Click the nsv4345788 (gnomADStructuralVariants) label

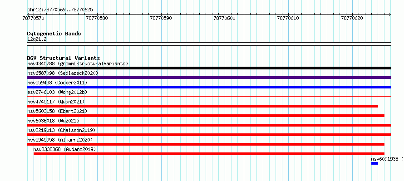pos(78,64)
